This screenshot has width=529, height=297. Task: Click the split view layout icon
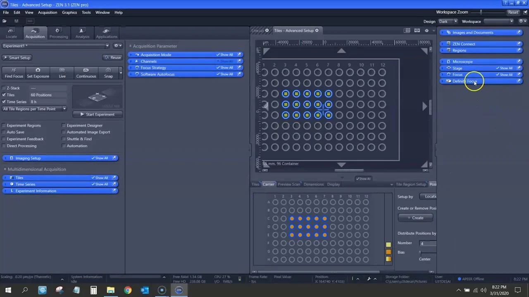pos(417,31)
